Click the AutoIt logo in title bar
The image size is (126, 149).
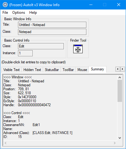click(5, 5)
